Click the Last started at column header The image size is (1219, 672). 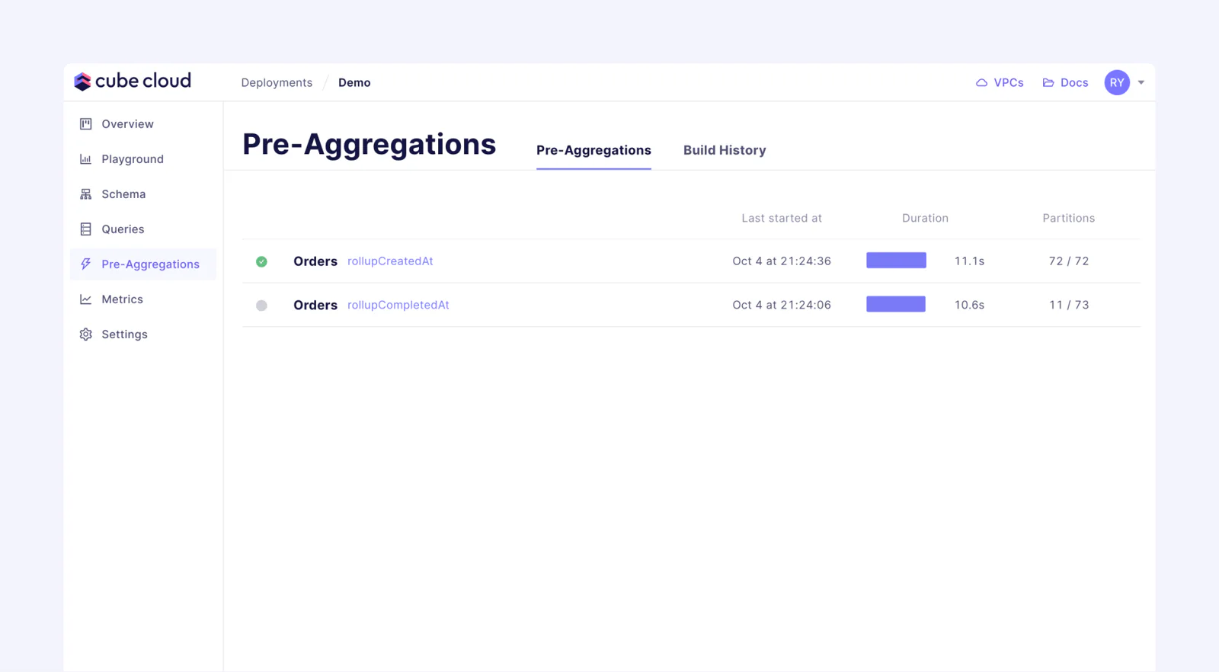[x=782, y=218]
